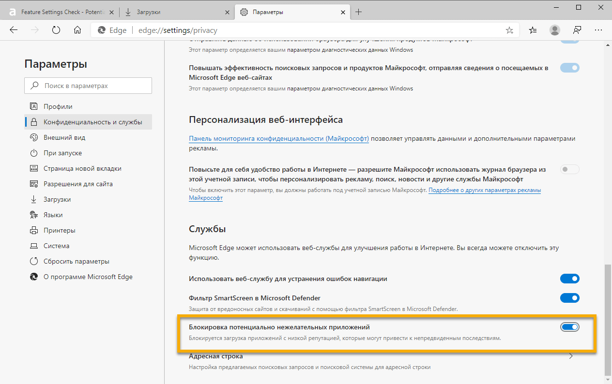Open the profile avatar menu
Screen dimensions: 612x384
tap(554, 30)
